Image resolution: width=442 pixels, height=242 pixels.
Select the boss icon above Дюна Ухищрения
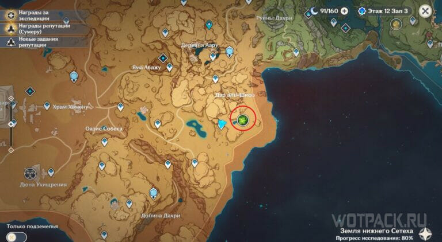click(30, 174)
